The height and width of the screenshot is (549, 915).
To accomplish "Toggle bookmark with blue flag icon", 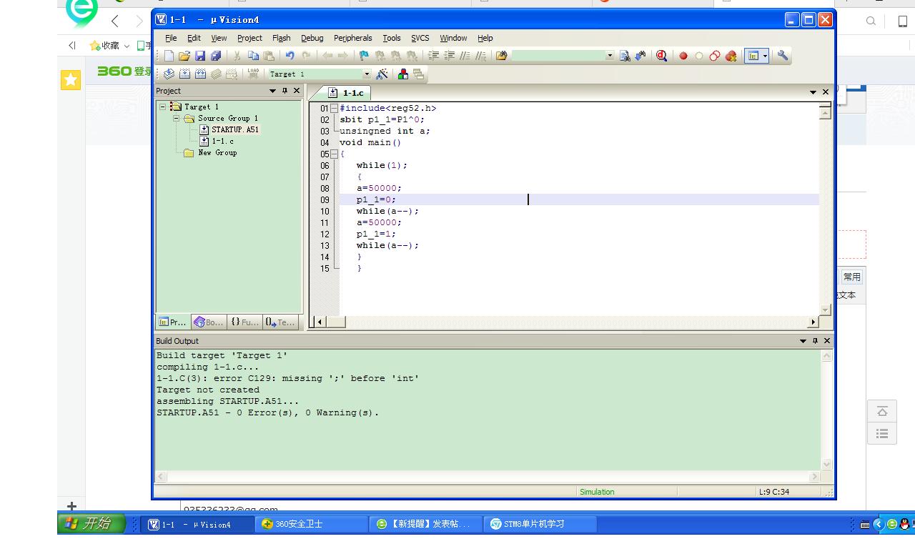I will click(364, 56).
